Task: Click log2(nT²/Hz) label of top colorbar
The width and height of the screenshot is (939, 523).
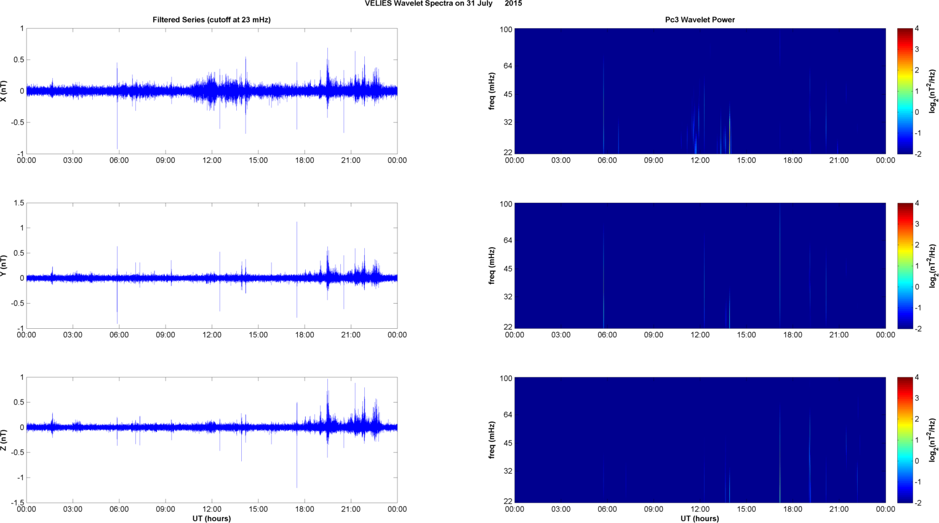Action: pyautogui.click(x=933, y=91)
